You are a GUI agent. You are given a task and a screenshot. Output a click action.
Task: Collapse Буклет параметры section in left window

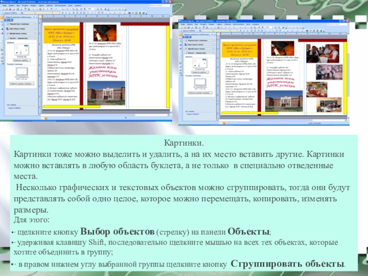(21, 38)
